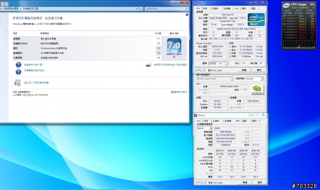Image resolution: width=320 pixels, height=190 pixels.
Task: Click the Ram usage bar on the gadget
Action: pos(290,16)
